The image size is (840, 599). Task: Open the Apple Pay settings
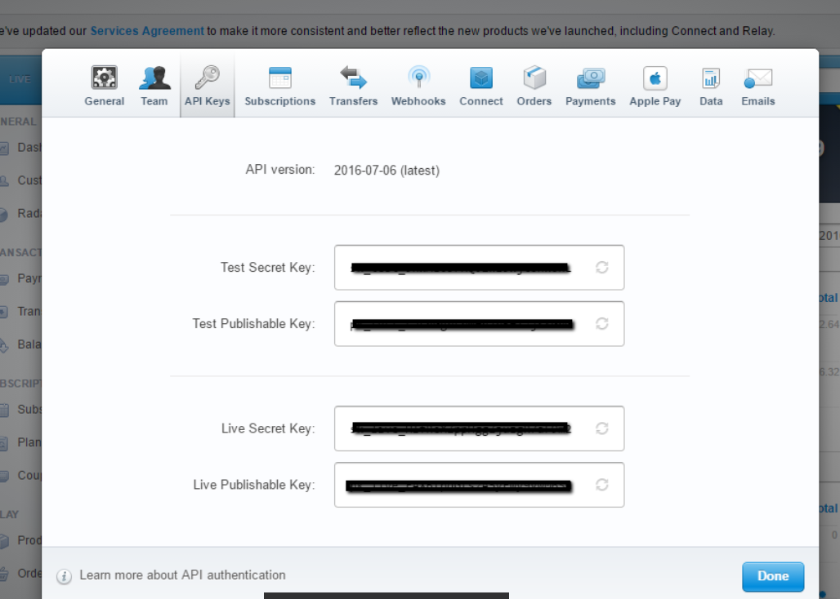655,78
